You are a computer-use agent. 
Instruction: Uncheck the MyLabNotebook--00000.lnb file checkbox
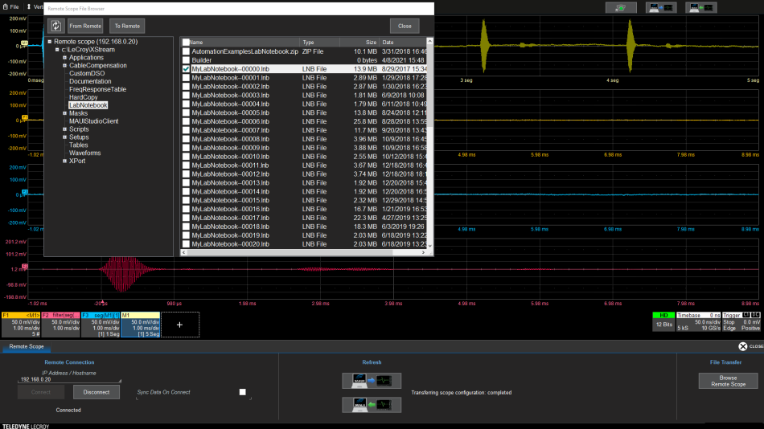click(x=187, y=69)
